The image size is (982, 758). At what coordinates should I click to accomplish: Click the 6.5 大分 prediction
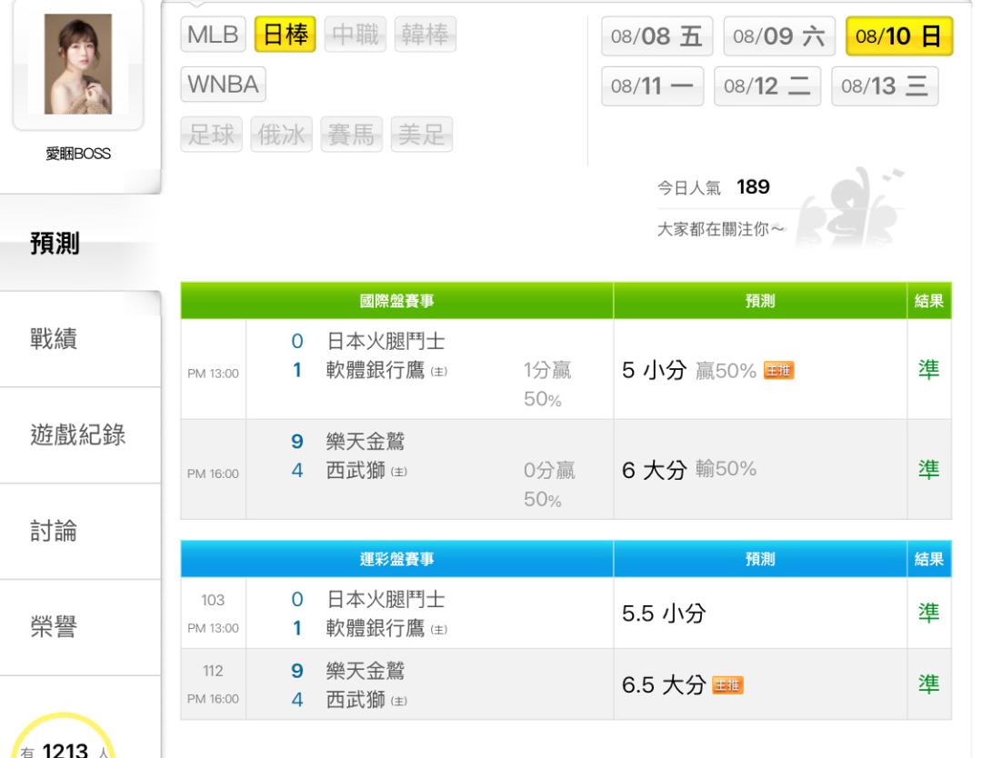664,684
